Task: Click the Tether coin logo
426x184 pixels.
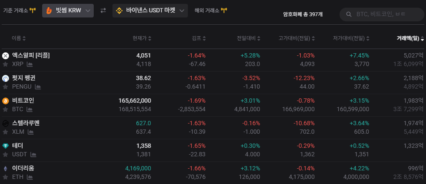Action: tap(6, 146)
